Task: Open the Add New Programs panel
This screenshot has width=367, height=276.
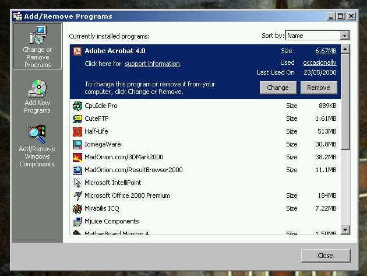Action: [x=37, y=97]
